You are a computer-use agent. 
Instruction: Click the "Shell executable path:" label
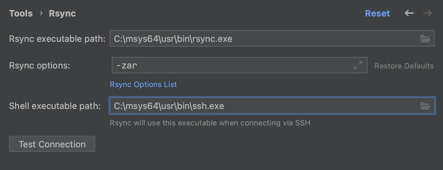[x=55, y=106]
